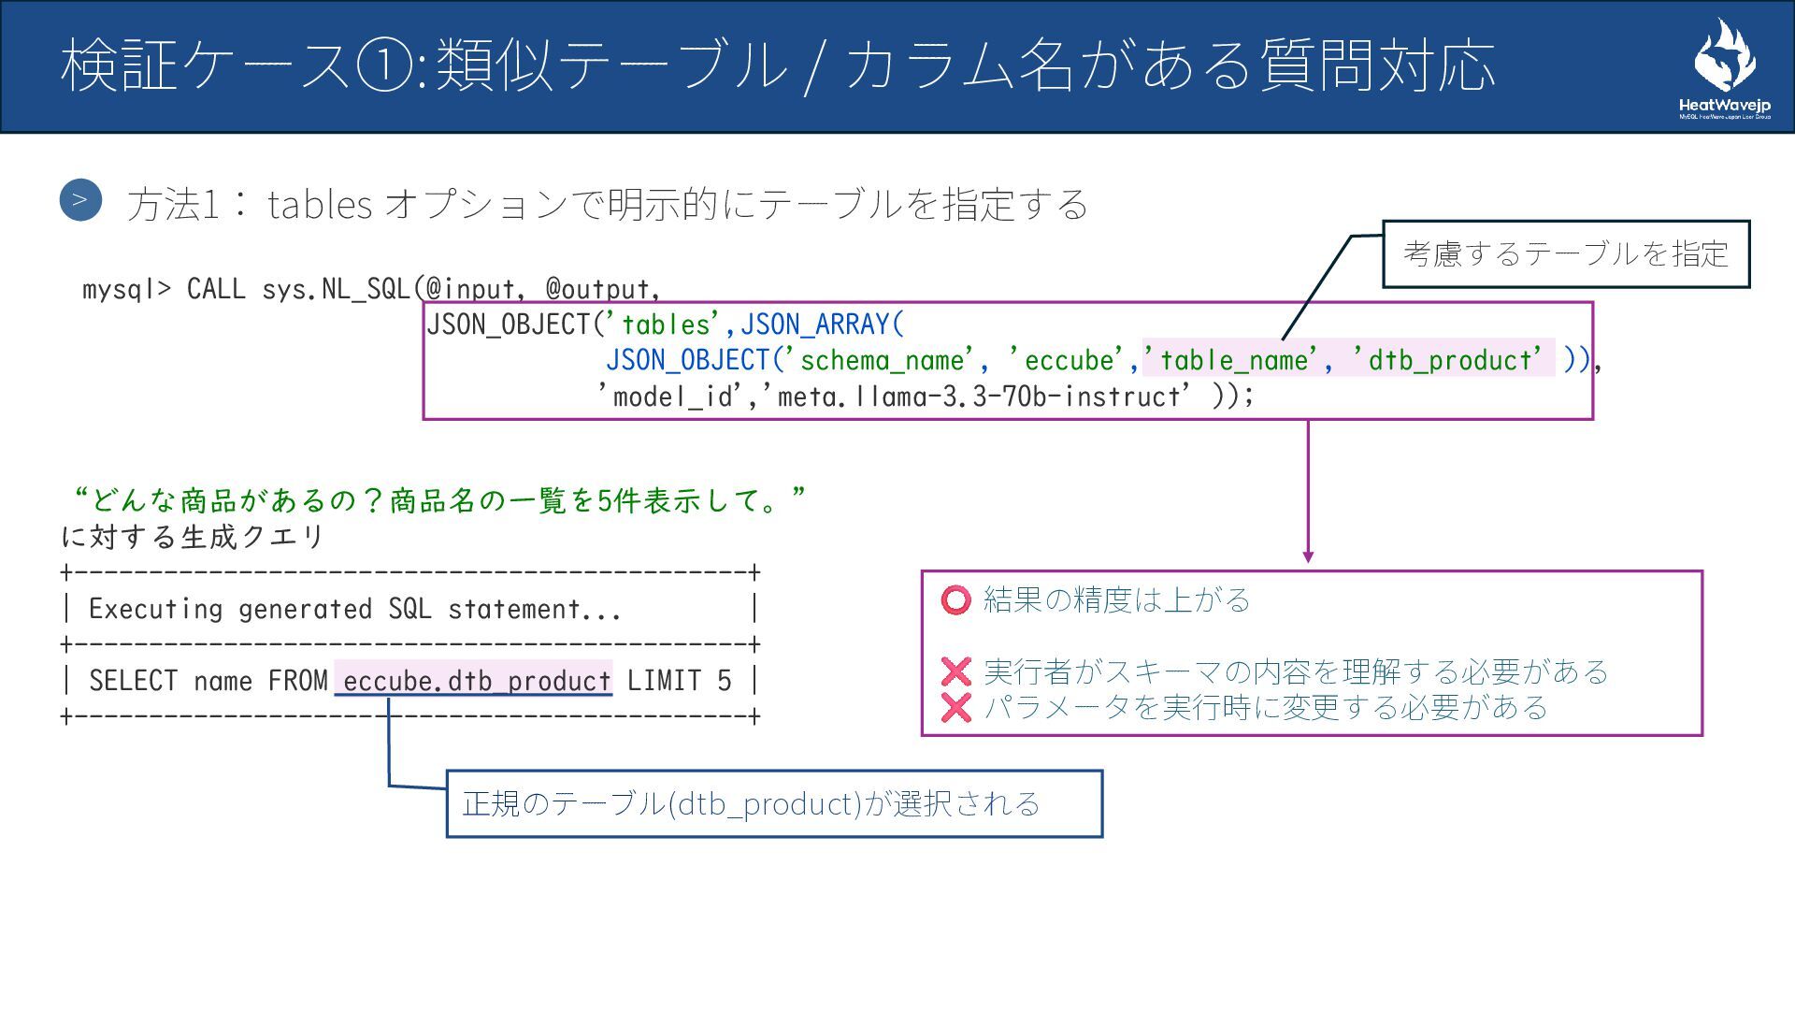Click the slide title heading text
1795x1010 pixels.
click(x=776, y=65)
